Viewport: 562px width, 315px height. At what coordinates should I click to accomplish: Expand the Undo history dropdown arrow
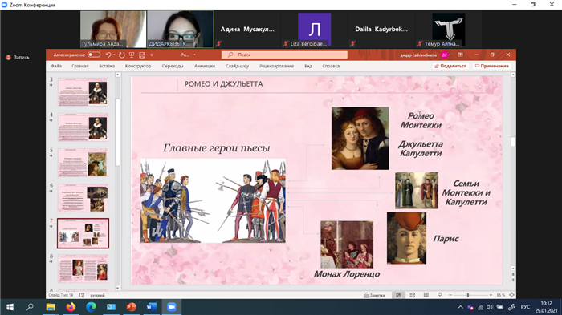[x=114, y=55]
